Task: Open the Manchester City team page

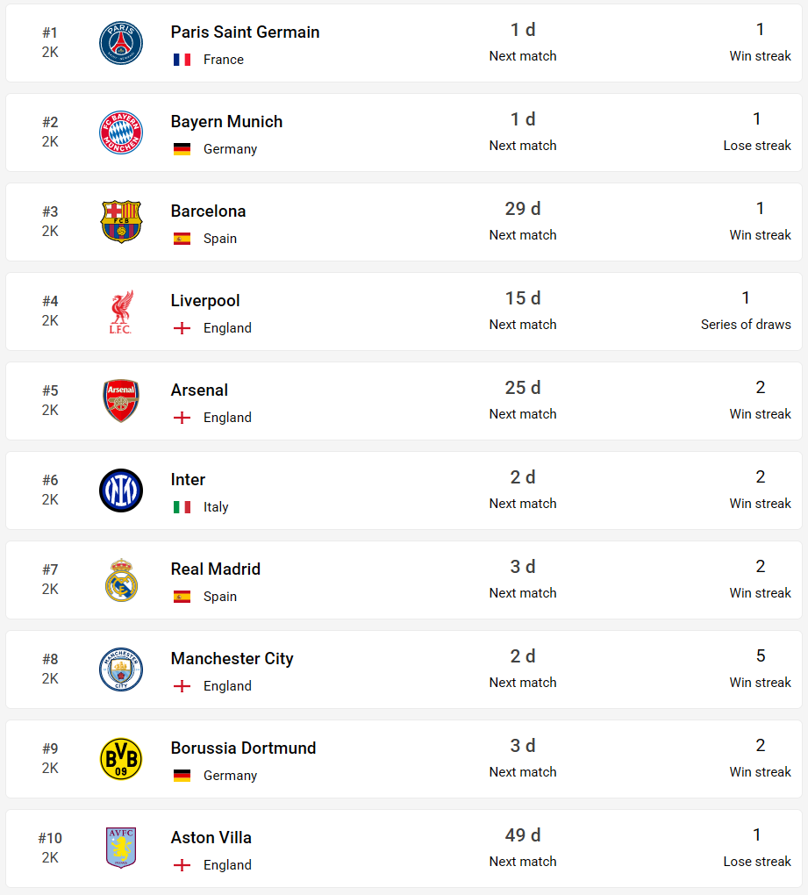Action: (232, 659)
